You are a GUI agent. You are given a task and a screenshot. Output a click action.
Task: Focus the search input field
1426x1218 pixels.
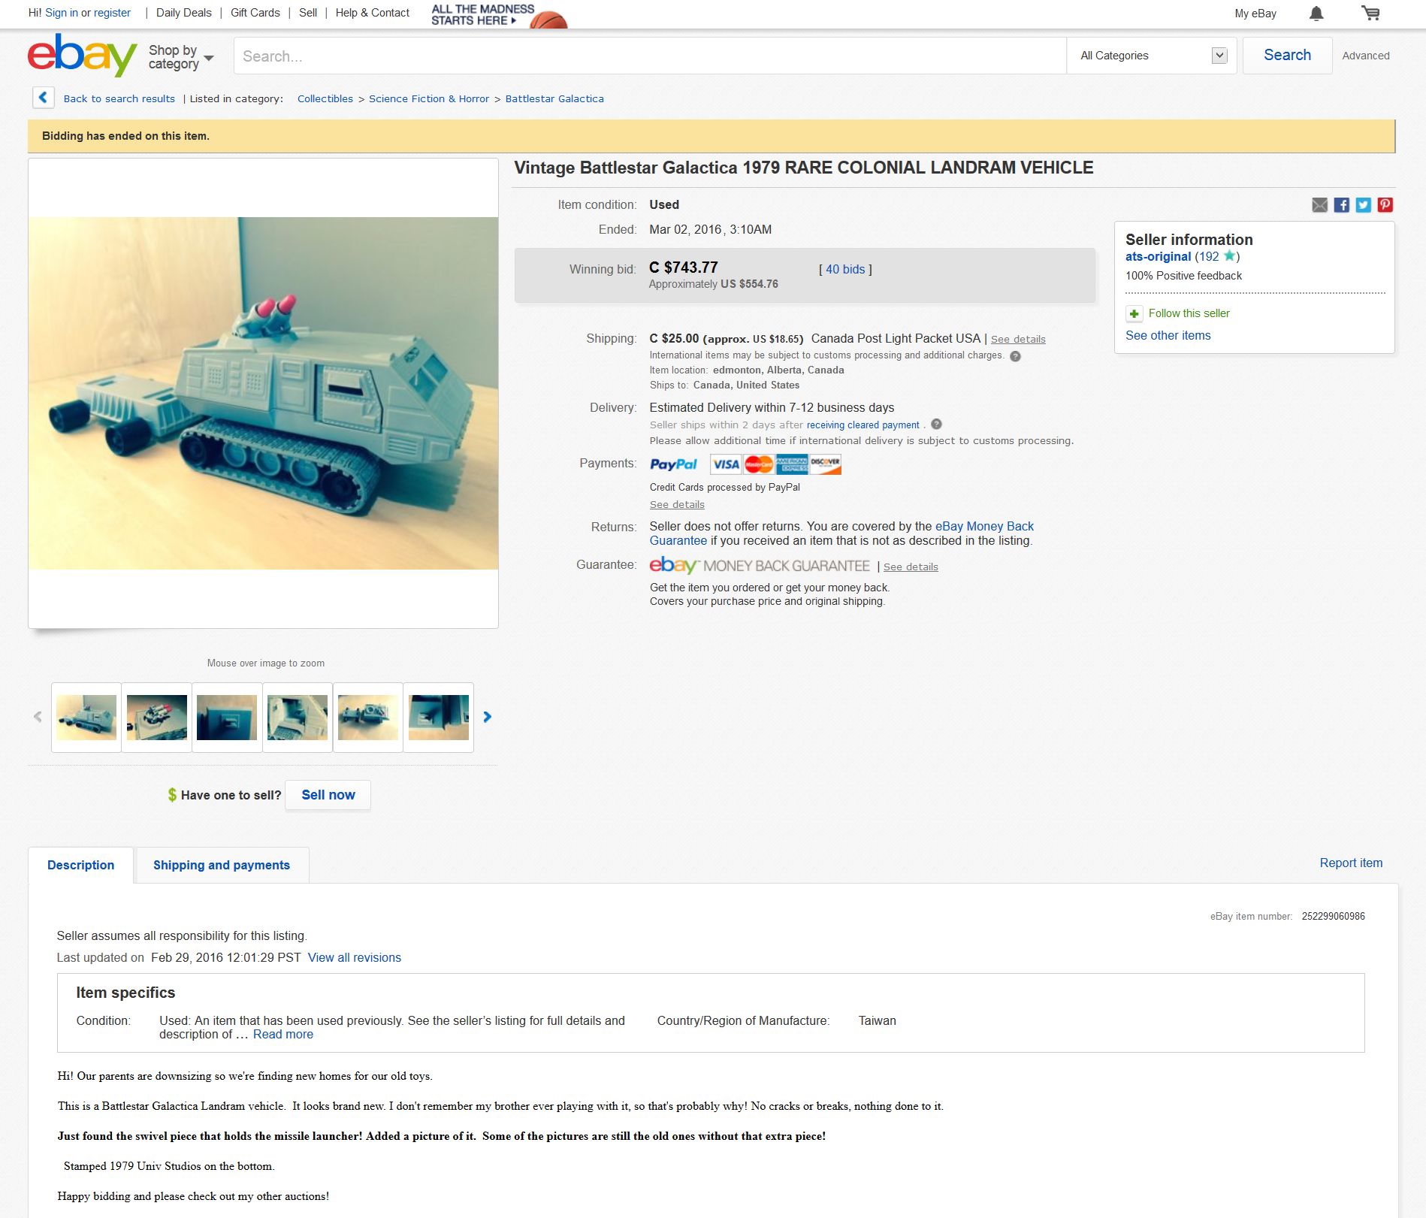point(650,56)
